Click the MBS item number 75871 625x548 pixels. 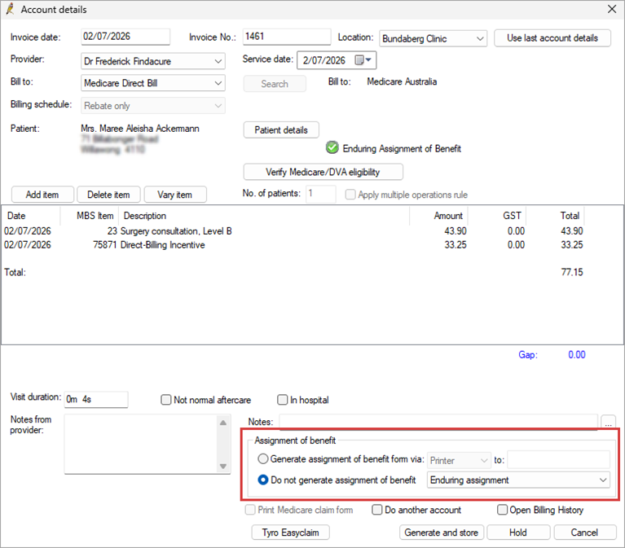[104, 245]
